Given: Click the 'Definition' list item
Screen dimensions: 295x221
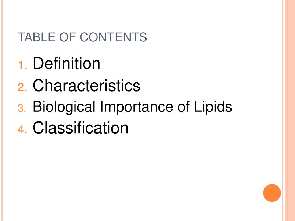Looking at the screenshot, I should [x=67, y=63].
